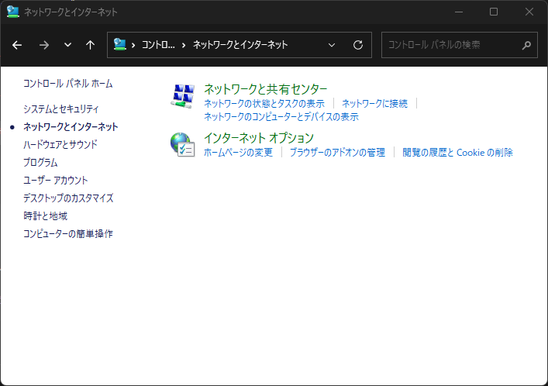Click the search magnifier icon
The image size is (548, 386).
tap(526, 45)
